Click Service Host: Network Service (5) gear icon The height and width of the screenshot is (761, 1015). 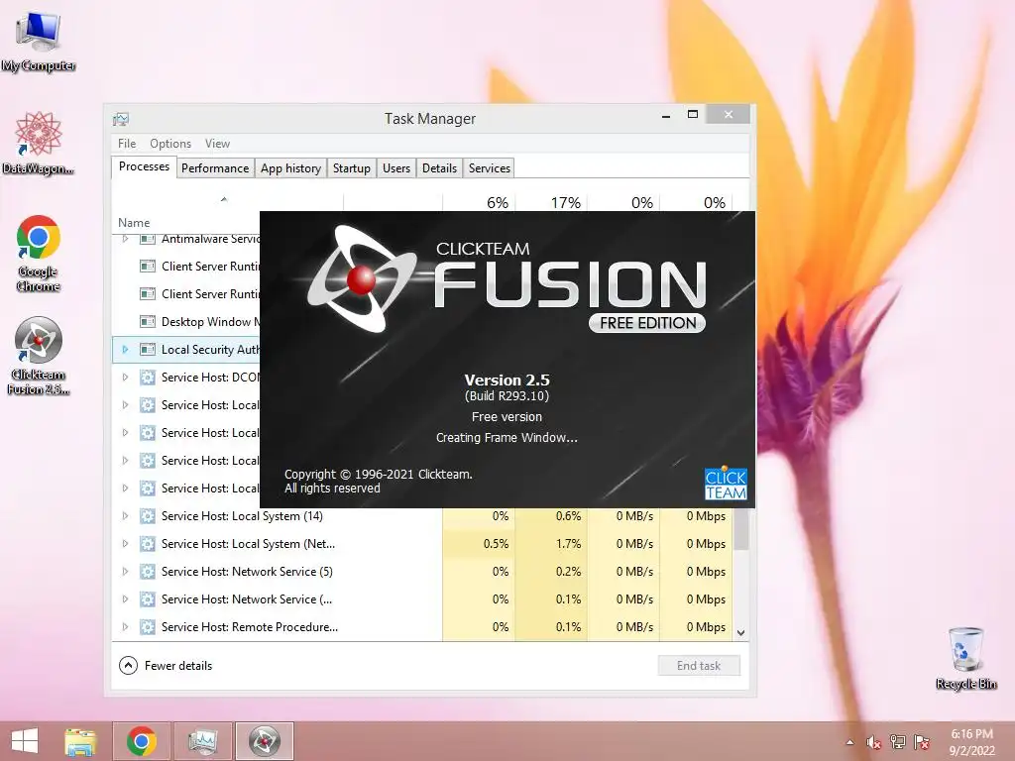click(148, 572)
